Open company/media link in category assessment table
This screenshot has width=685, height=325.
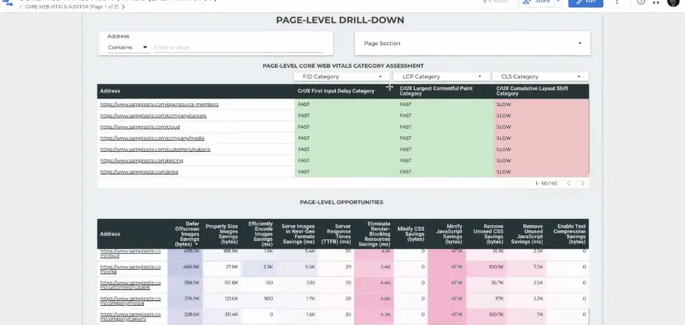pyautogui.click(x=152, y=138)
